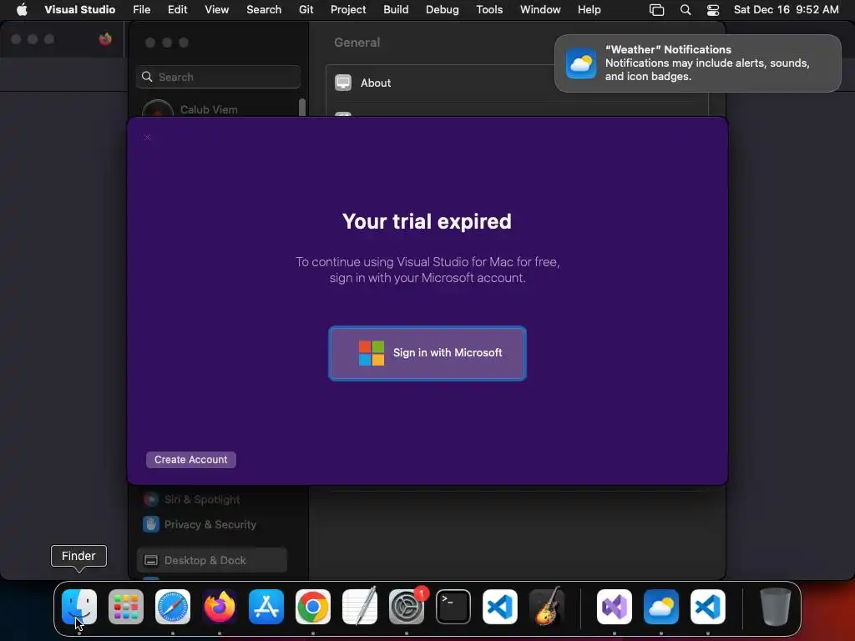Click the Desktop & Dock sidebar icon
The height and width of the screenshot is (641, 855).
(151, 560)
